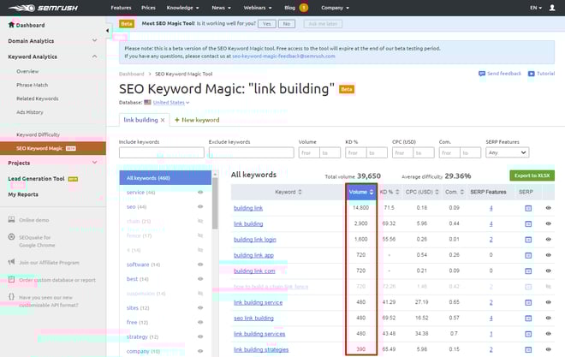Sort table by KD % column
Screen dimensions: 565x357
point(390,192)
